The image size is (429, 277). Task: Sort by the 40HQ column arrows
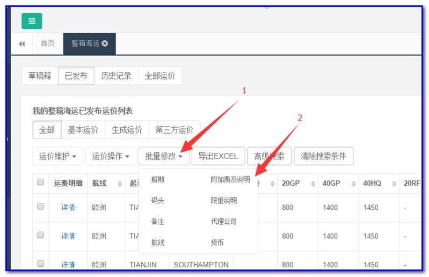(394, 184)
